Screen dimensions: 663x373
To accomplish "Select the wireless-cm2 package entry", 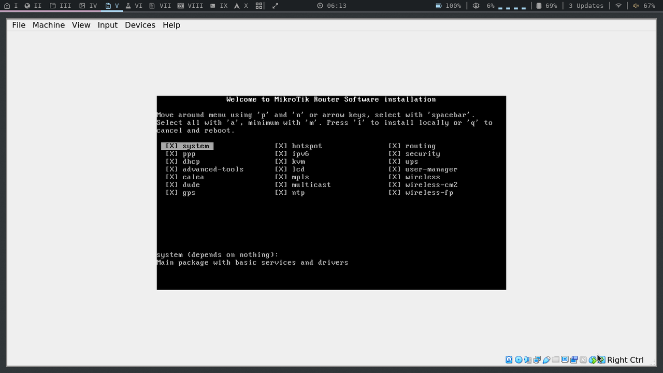I will pyautogui.click(x=423, y=185).
